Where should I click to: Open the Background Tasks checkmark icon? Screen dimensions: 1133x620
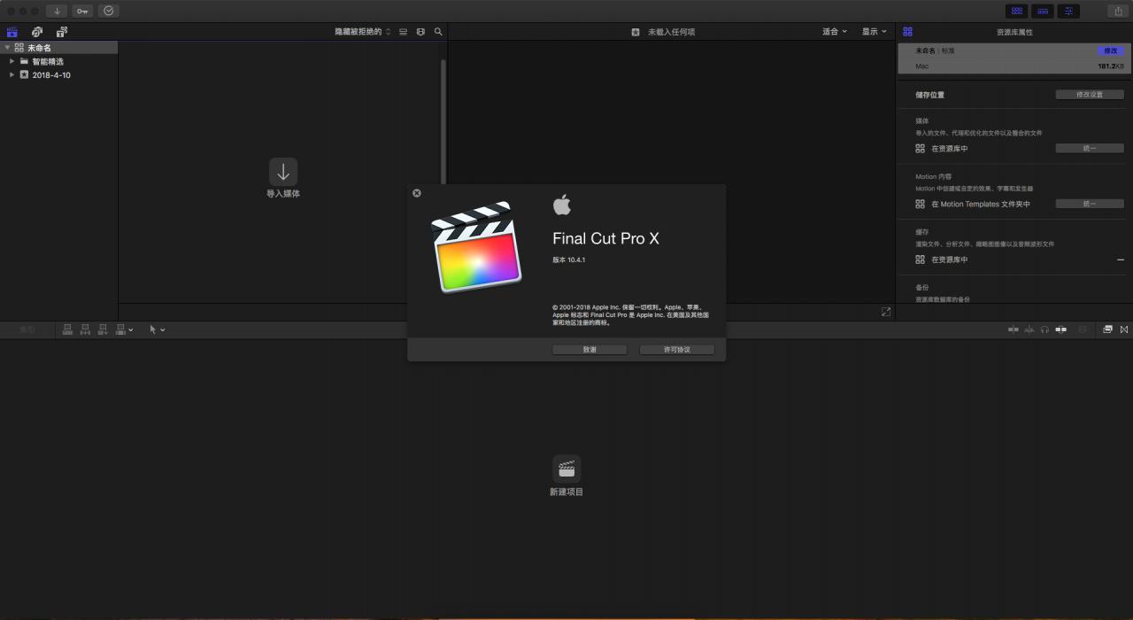109,11
